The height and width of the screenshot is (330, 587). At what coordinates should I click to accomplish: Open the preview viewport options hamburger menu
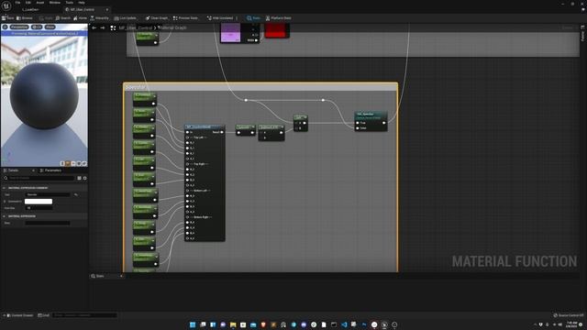pos(5,27)
